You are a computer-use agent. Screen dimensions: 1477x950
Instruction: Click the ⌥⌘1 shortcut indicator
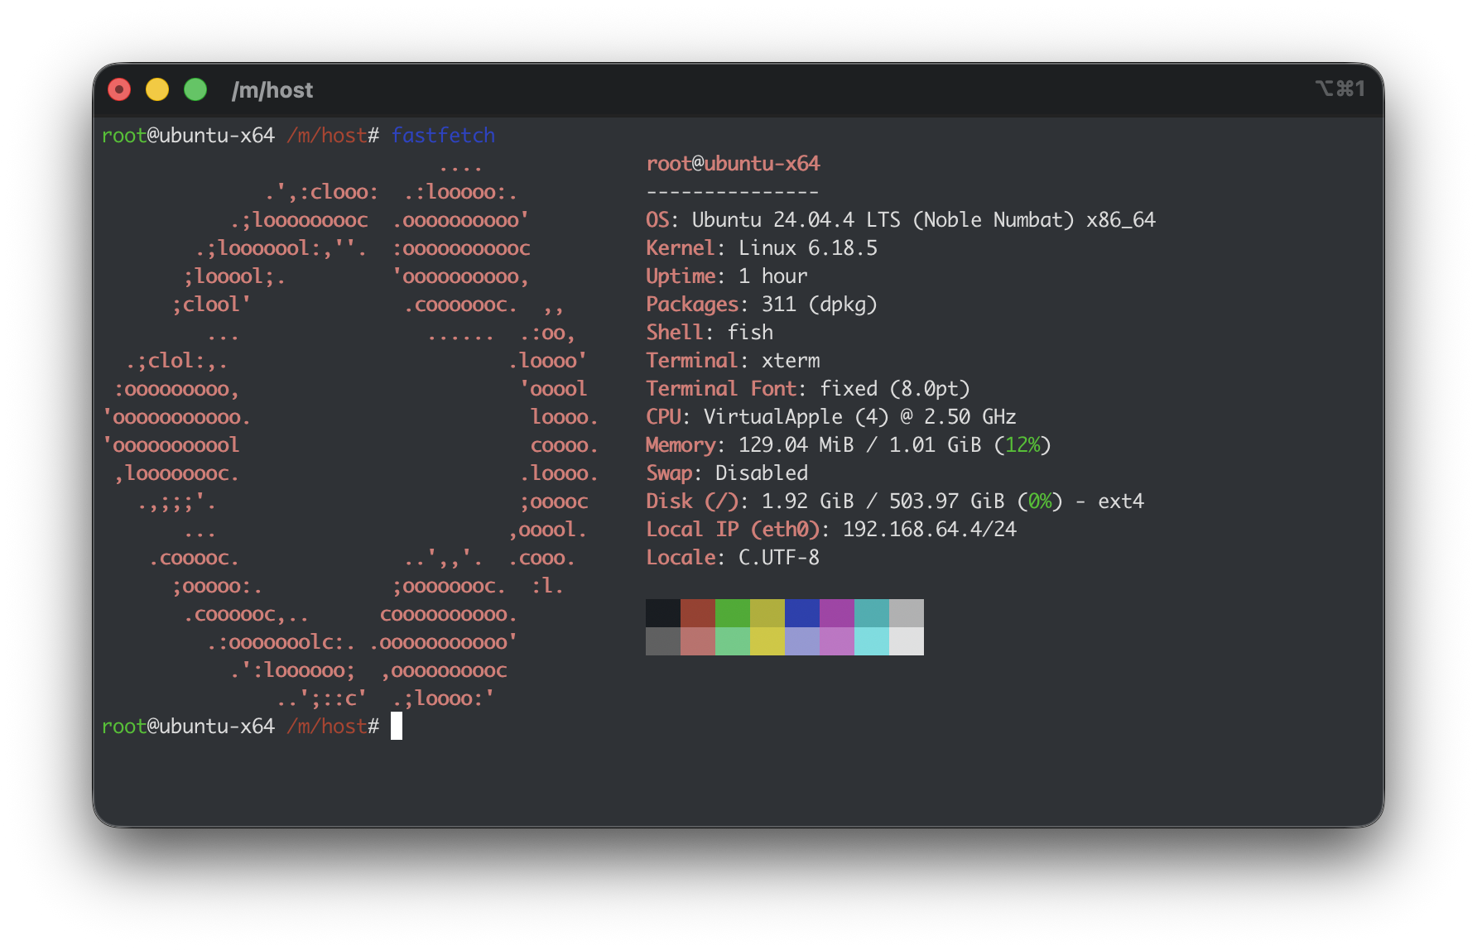pyautogui.click(x=1340, y=89)
